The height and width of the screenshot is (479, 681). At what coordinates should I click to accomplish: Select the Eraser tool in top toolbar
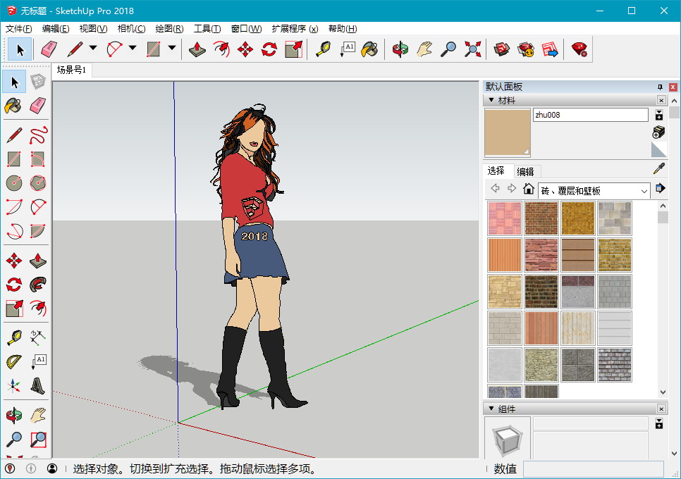(49, 49)
